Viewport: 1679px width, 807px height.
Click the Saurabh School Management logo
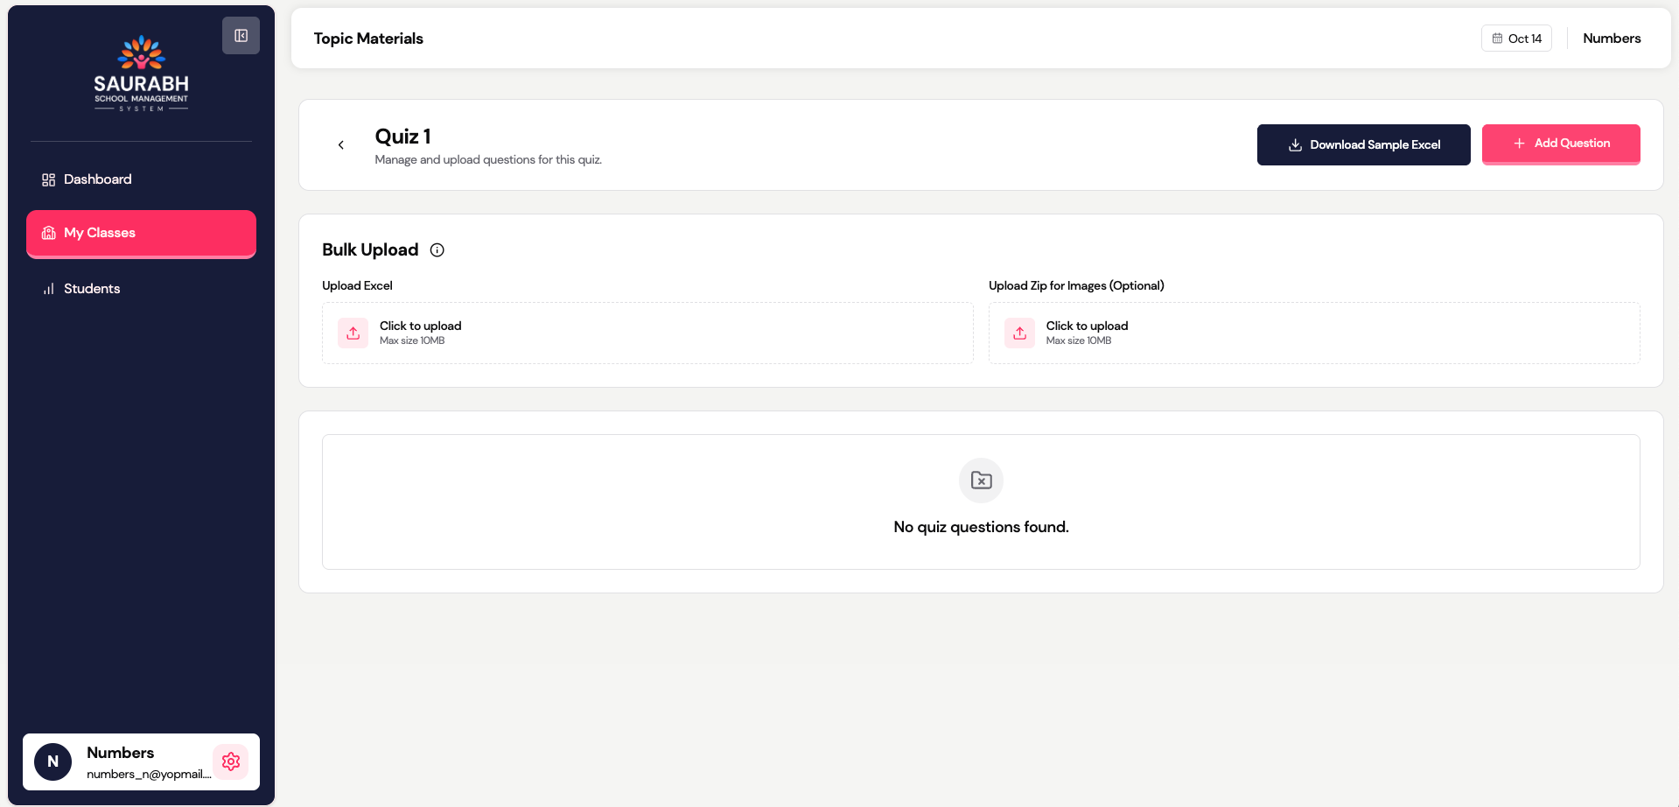[x=141, y=74]
